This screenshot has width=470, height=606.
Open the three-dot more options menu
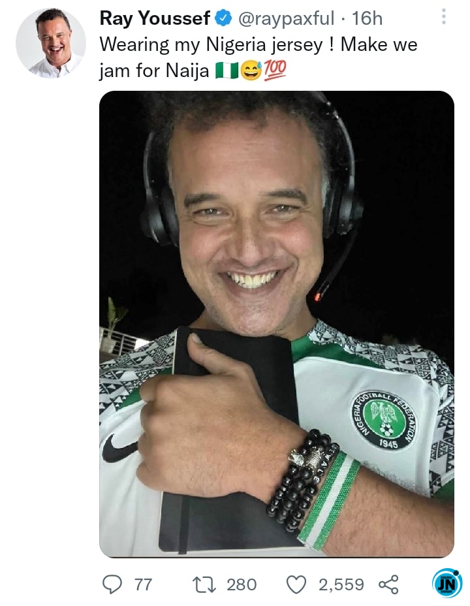pos(444,18)
